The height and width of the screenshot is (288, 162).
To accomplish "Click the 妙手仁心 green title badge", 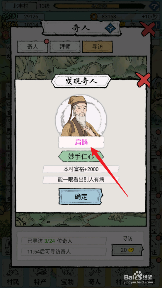I will 81,157.
